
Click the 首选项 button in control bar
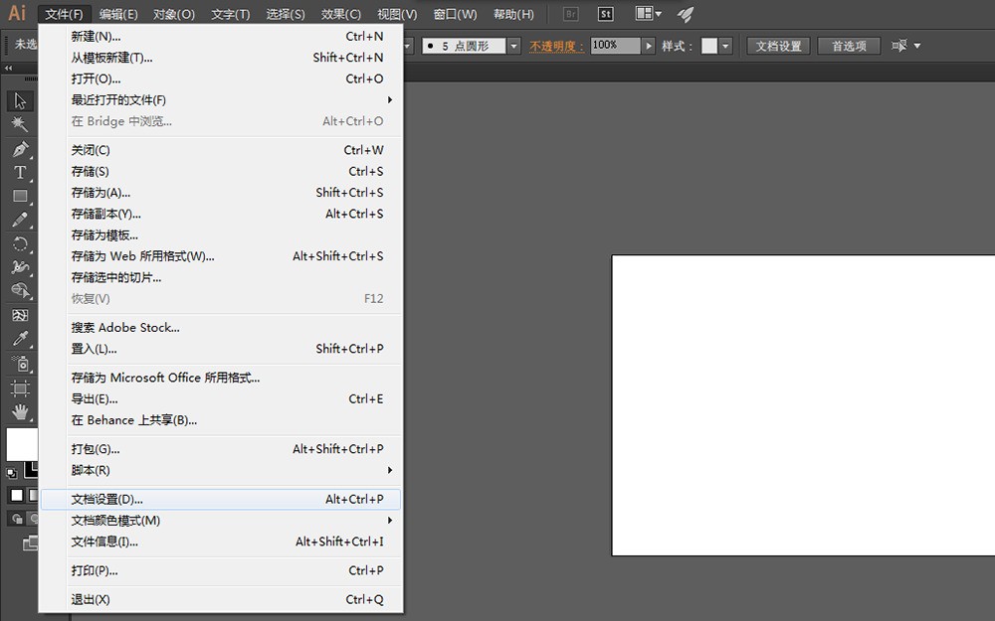[849, 46]
